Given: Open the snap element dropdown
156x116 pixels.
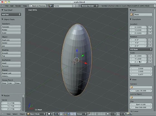Looking at the screenshot, I should click(x=123, y=114).
